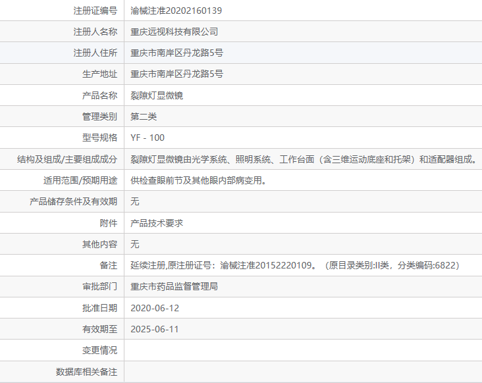Click the 有效期至 label
Screen dimensions: 482x383
pyautogui.click(x=99, y=329)
